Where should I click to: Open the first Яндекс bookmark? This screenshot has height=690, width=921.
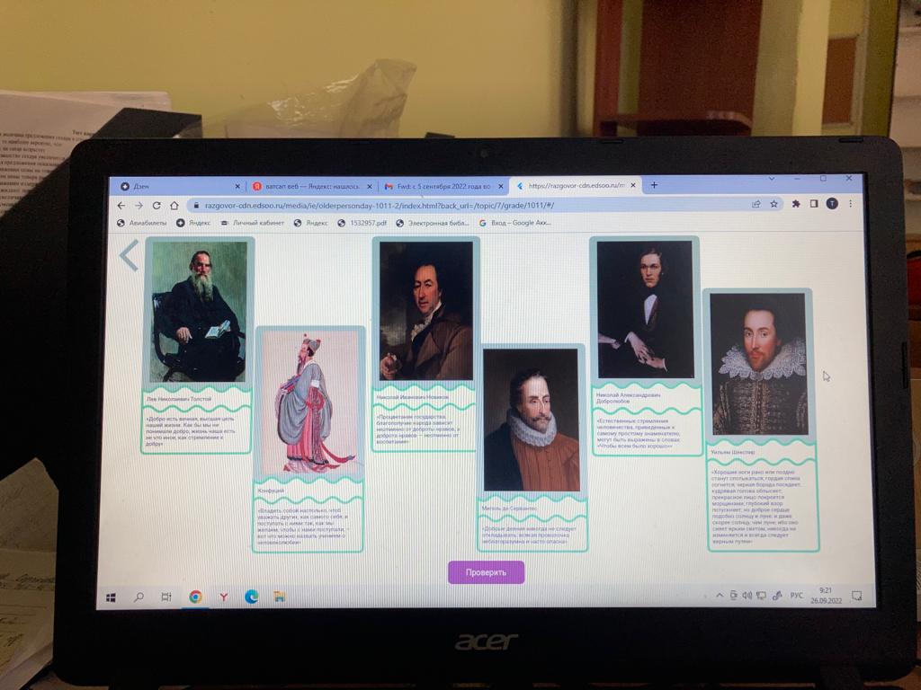pyautogui.click(x=194, y=223)
